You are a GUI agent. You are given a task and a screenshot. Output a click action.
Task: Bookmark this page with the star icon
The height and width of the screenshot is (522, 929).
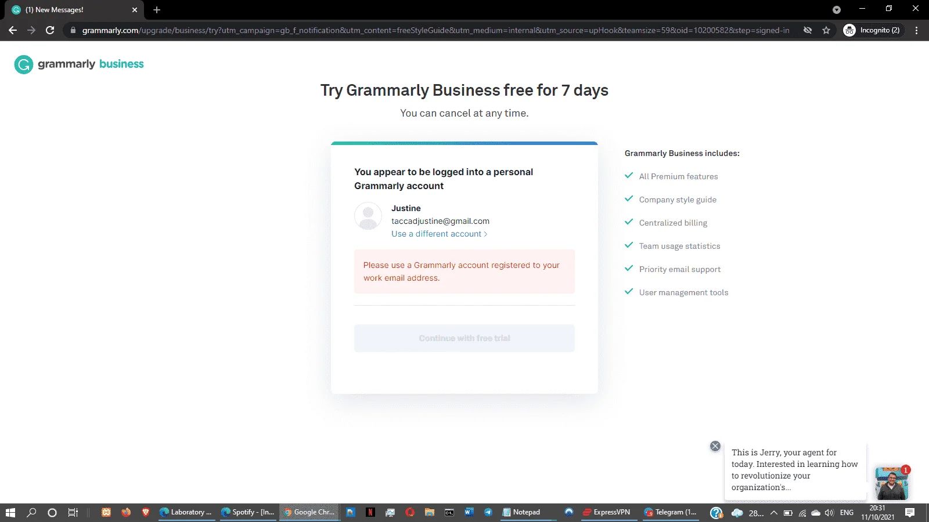[x=826, y=30]
